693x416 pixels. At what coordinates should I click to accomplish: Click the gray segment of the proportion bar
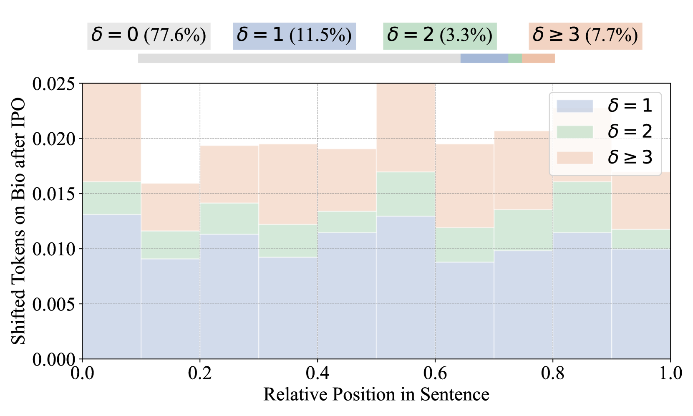pyautogui.click(x=299, y=58)
